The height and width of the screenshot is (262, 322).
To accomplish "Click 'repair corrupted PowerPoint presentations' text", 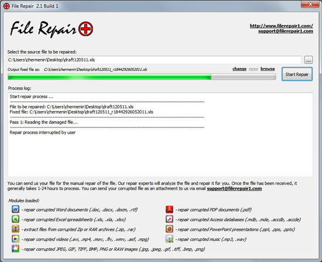I will [x=235, y=229].
